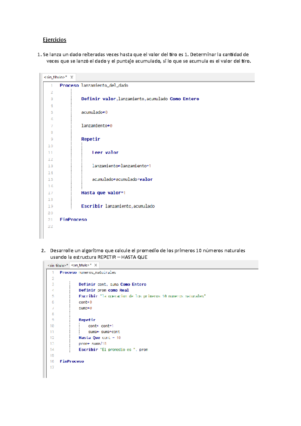301x426 pixels.
Task: Close the active tab in the numeros_naturales editor
Action: click(x=96, y=265)
